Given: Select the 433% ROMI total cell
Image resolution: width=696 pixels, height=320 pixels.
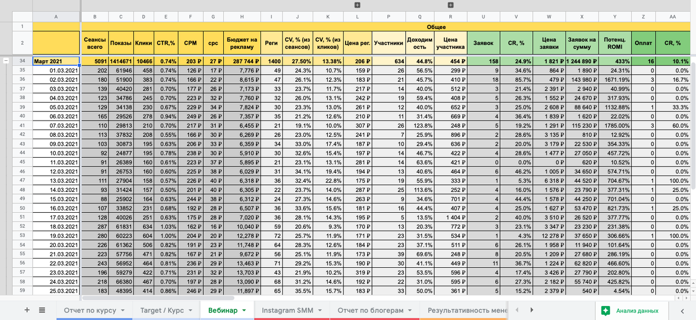Looking at the screenshot, I should [615, 61].
